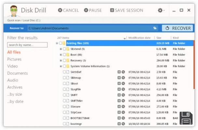
Task: Open hex view icon for $UpCase
Action: [119, 112]
